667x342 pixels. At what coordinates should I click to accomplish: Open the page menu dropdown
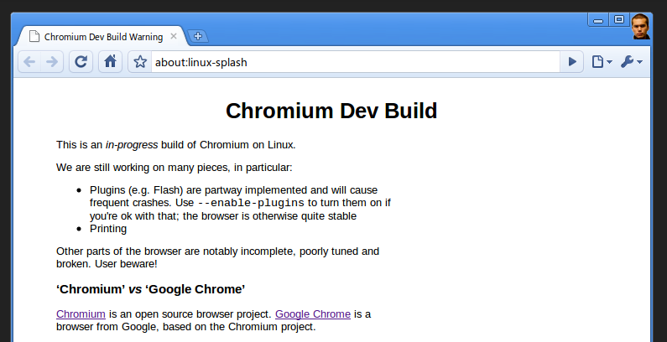point(602,62)
